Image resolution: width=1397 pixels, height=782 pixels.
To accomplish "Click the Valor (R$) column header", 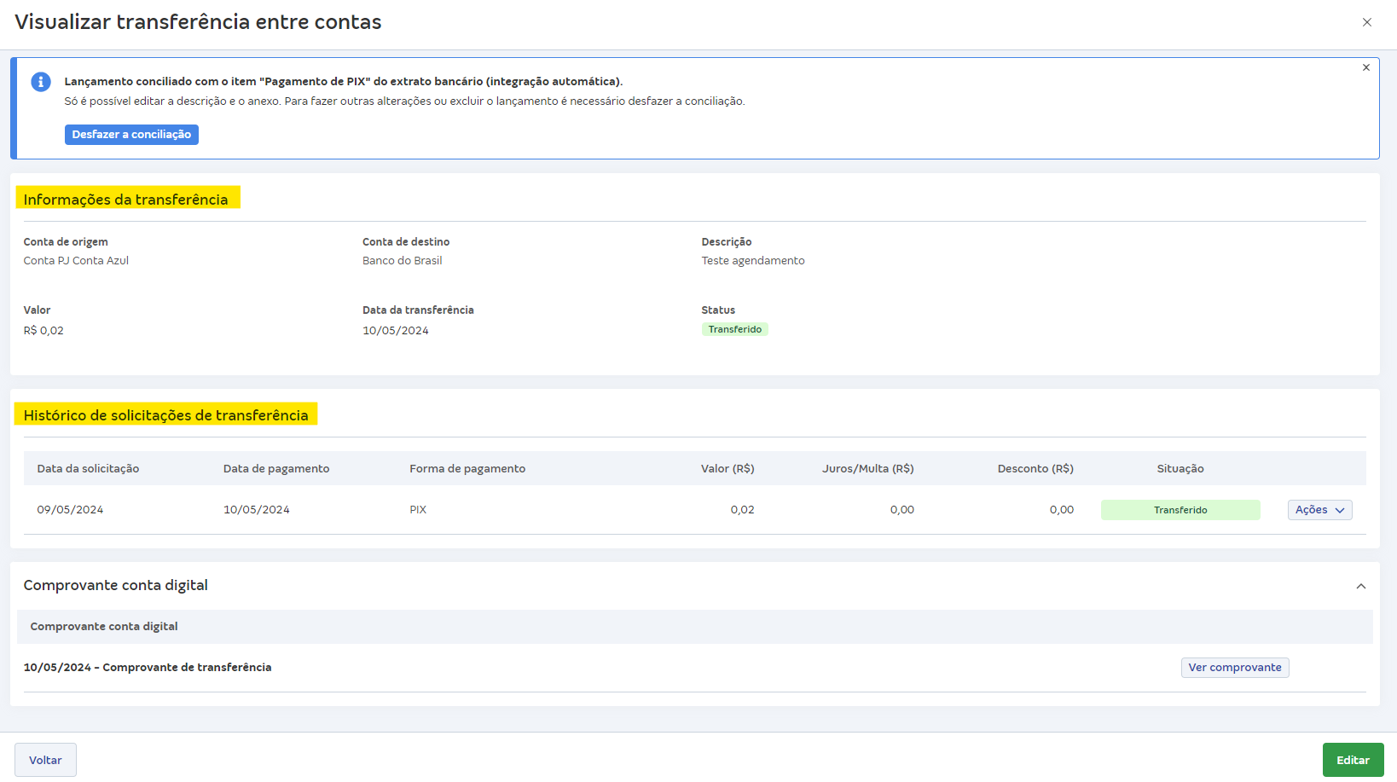I will (x=727, y=469).
